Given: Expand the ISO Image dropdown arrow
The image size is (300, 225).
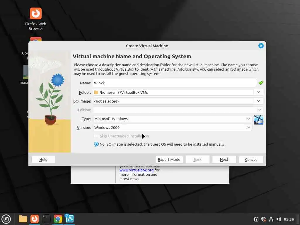Looking at the screenshot, I should pos(258,101).
